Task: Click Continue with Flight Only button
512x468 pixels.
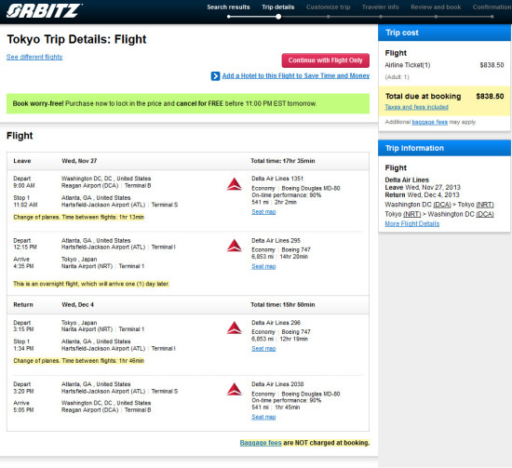Action: [326, 60]
